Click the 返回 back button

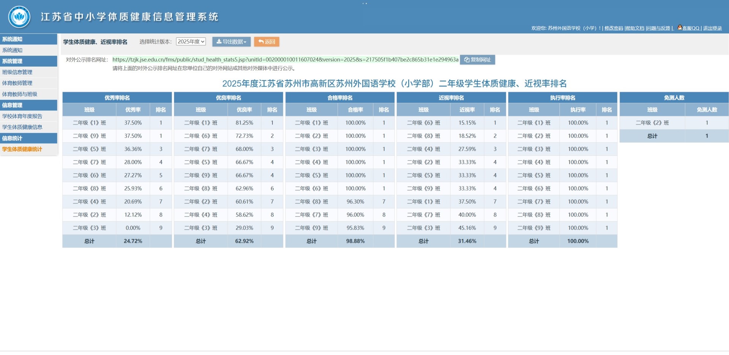[x=267, y=42]
